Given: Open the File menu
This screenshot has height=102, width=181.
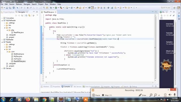Looking at the screenshot, I should (x=2, y=4).
